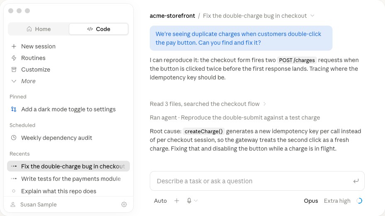The image size is (385, 216).
Task: Focus the 'Describe a task' input field
Action: 257,181
